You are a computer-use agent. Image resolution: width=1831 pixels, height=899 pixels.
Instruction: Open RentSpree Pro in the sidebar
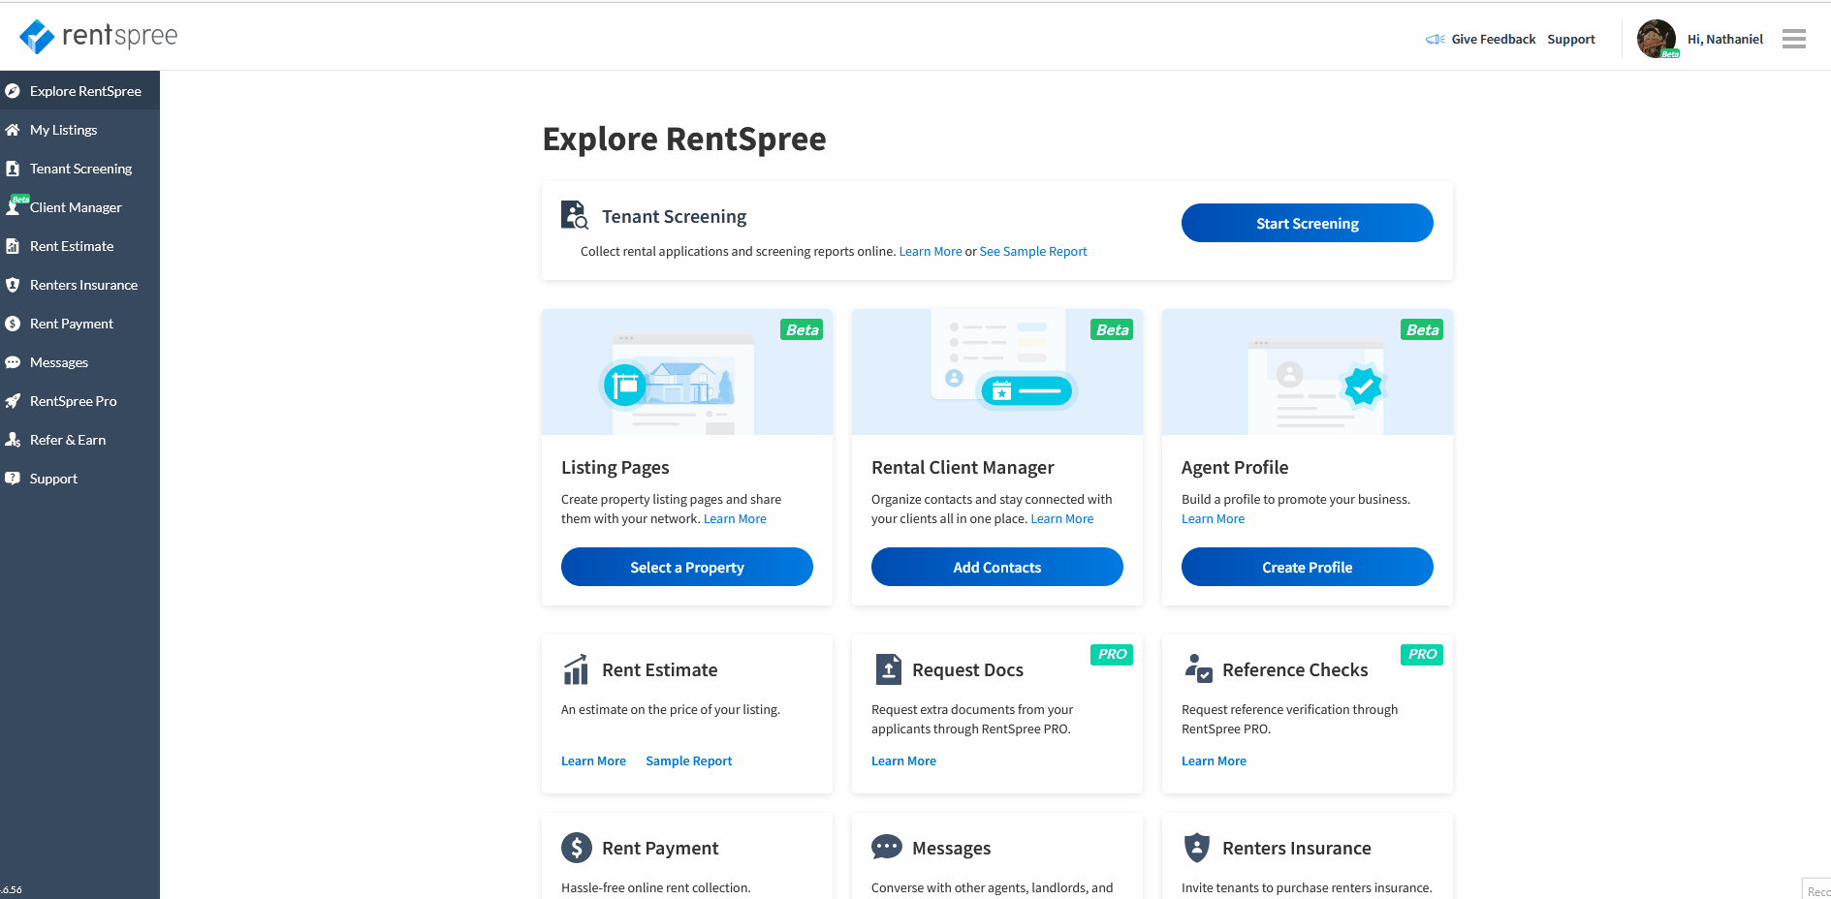tap(79, 401)
